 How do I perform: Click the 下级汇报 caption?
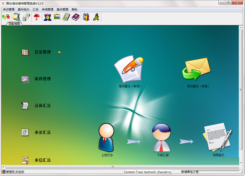(x=163, y=155)
